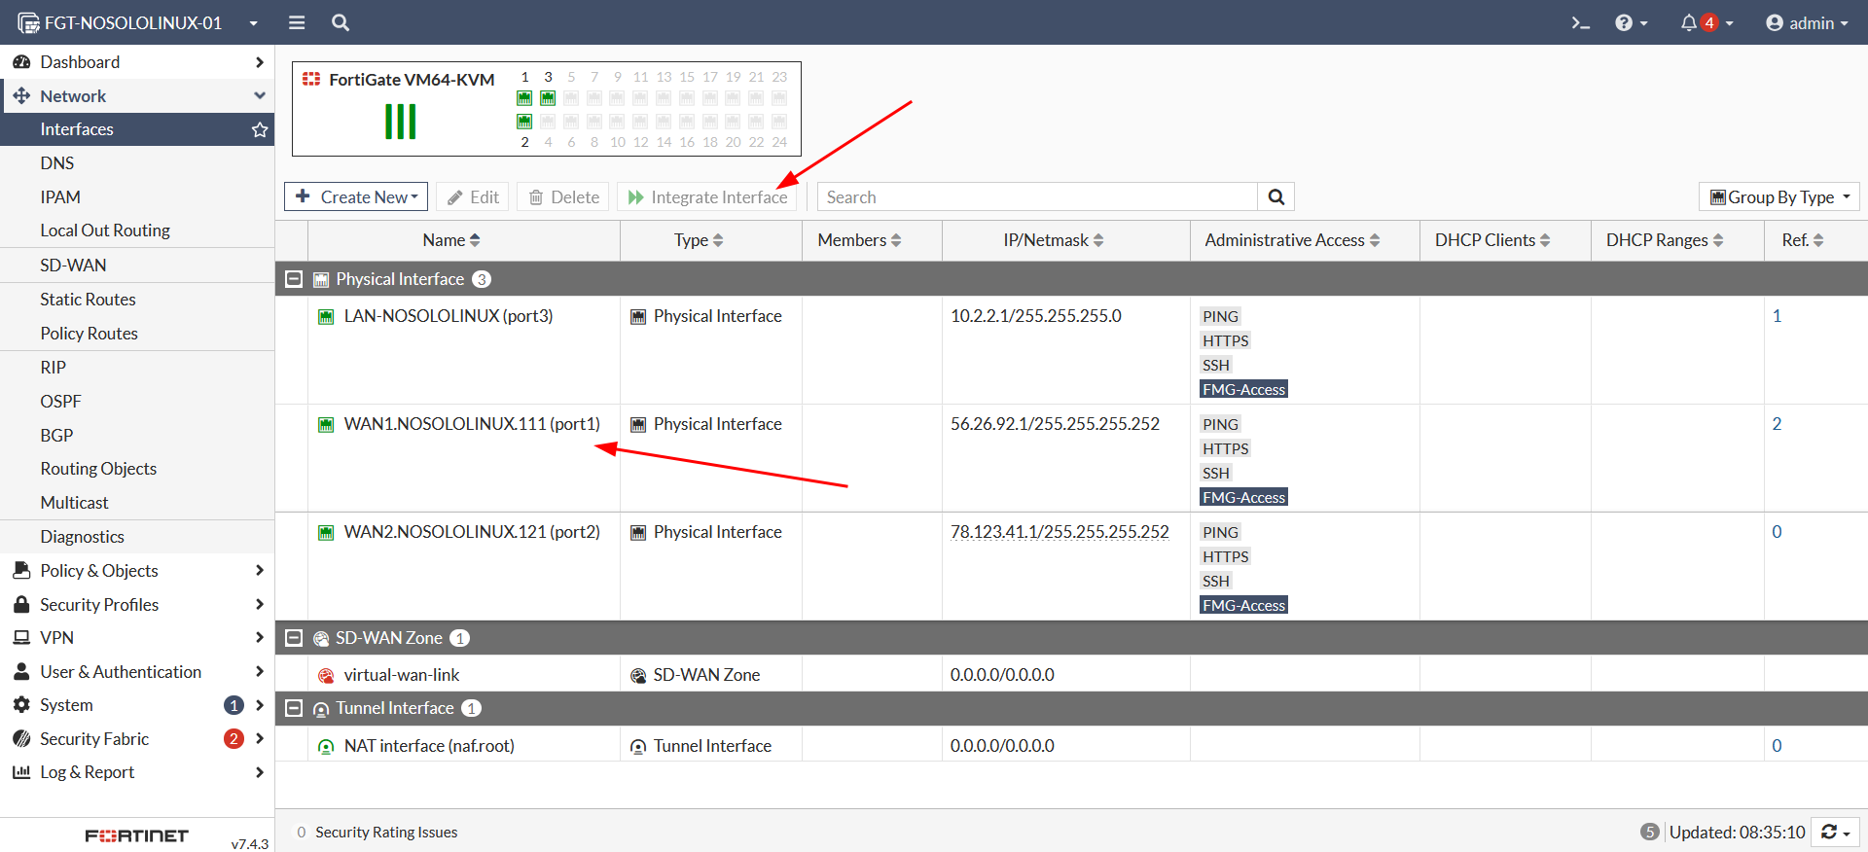The width and height of the screenshot is (1868, 852).
Task: Toggle the hamburger navigation menu
Action: (x=297, y=22)
